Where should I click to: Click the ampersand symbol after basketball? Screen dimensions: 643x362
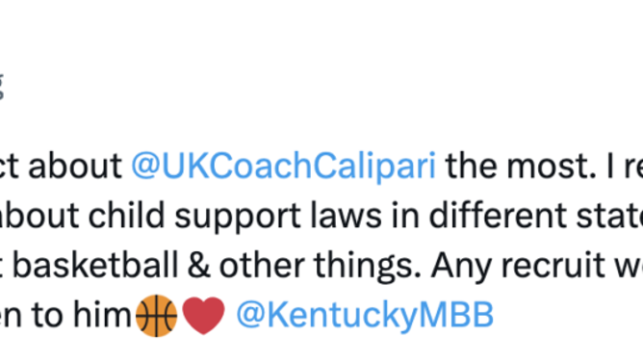[198, 266]
